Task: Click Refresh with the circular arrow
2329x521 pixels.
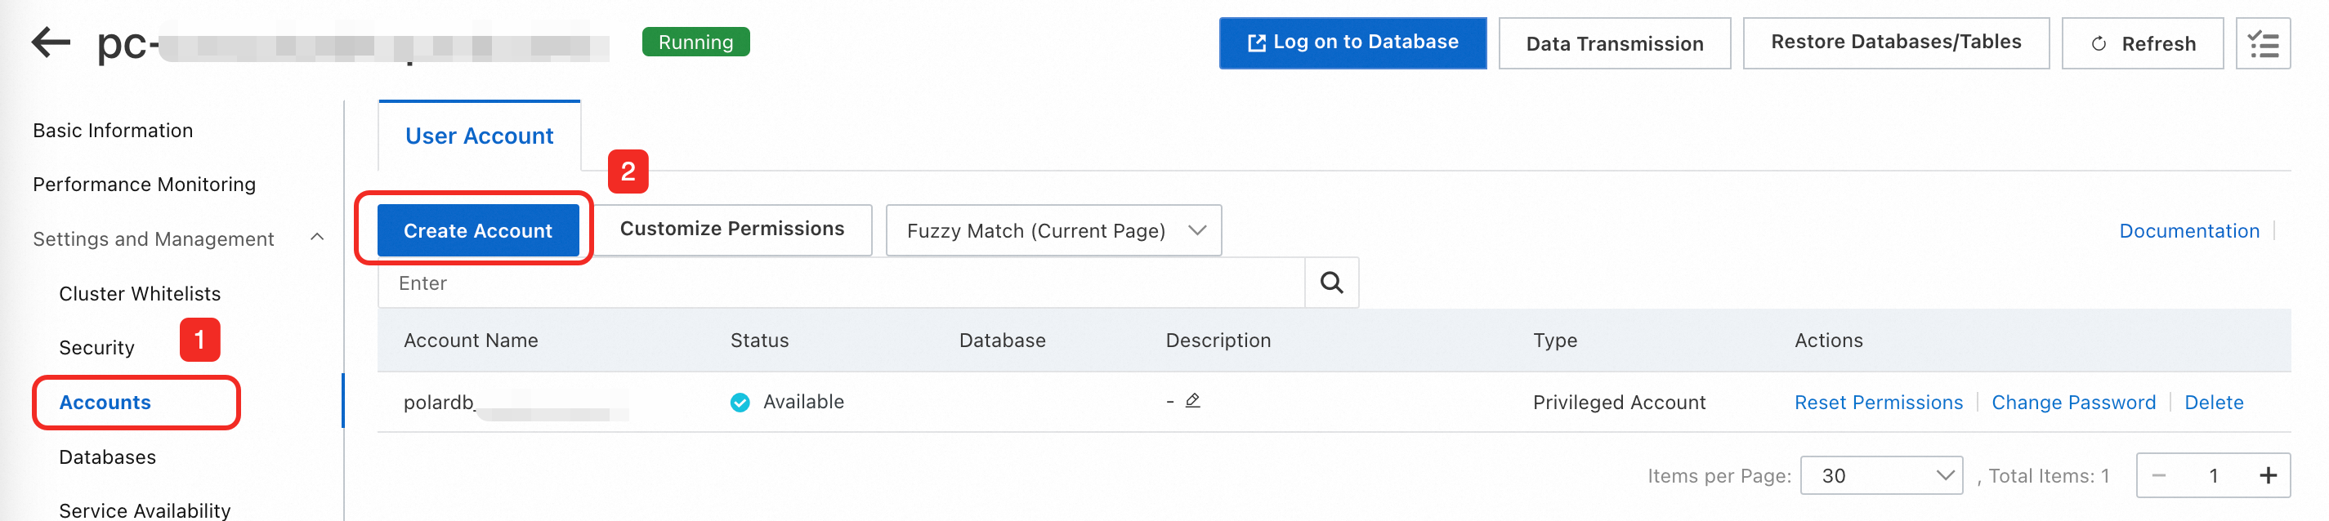Action: [x=2142, y=43]
